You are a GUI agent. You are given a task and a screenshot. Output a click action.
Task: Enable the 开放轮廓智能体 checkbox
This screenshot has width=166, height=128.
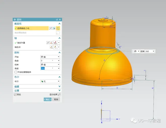16,72
